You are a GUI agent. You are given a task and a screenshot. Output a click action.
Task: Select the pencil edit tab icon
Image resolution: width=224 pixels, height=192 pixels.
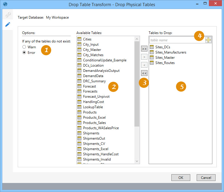8,24
